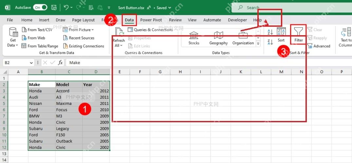The height and width of the screenshot is (163, 352).
Task: Click the Reapply filter command
Action: click(317, 38)
